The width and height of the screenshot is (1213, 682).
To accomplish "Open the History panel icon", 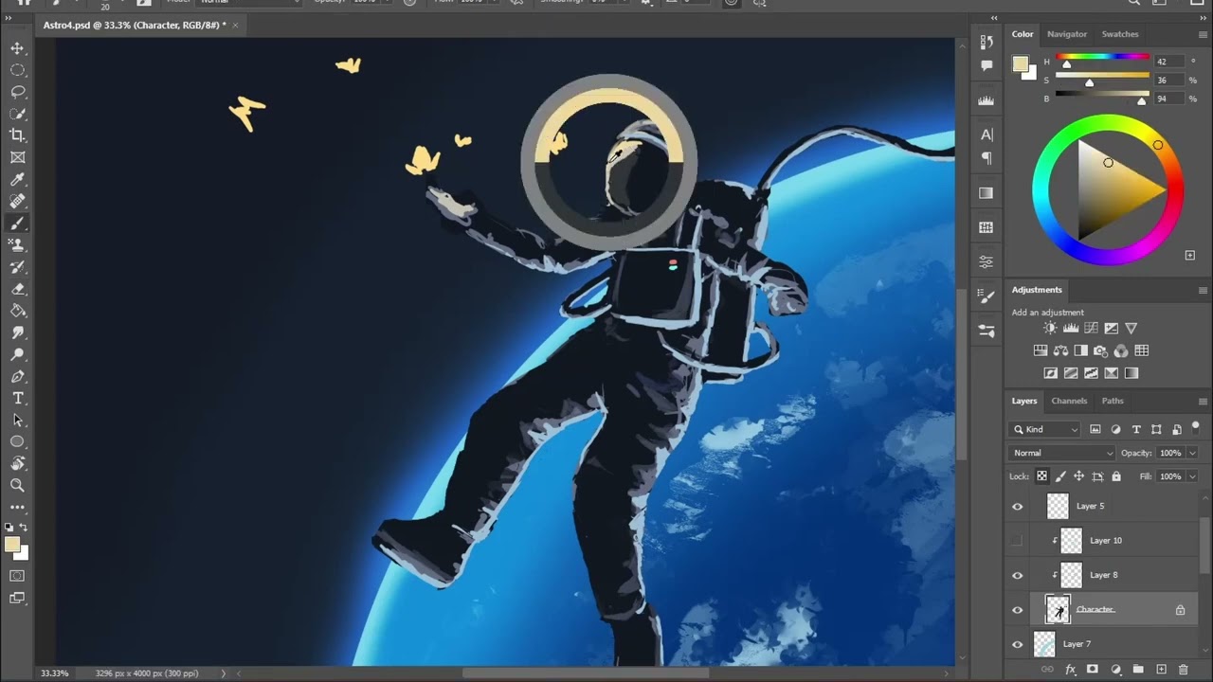I will coord(987,43).
